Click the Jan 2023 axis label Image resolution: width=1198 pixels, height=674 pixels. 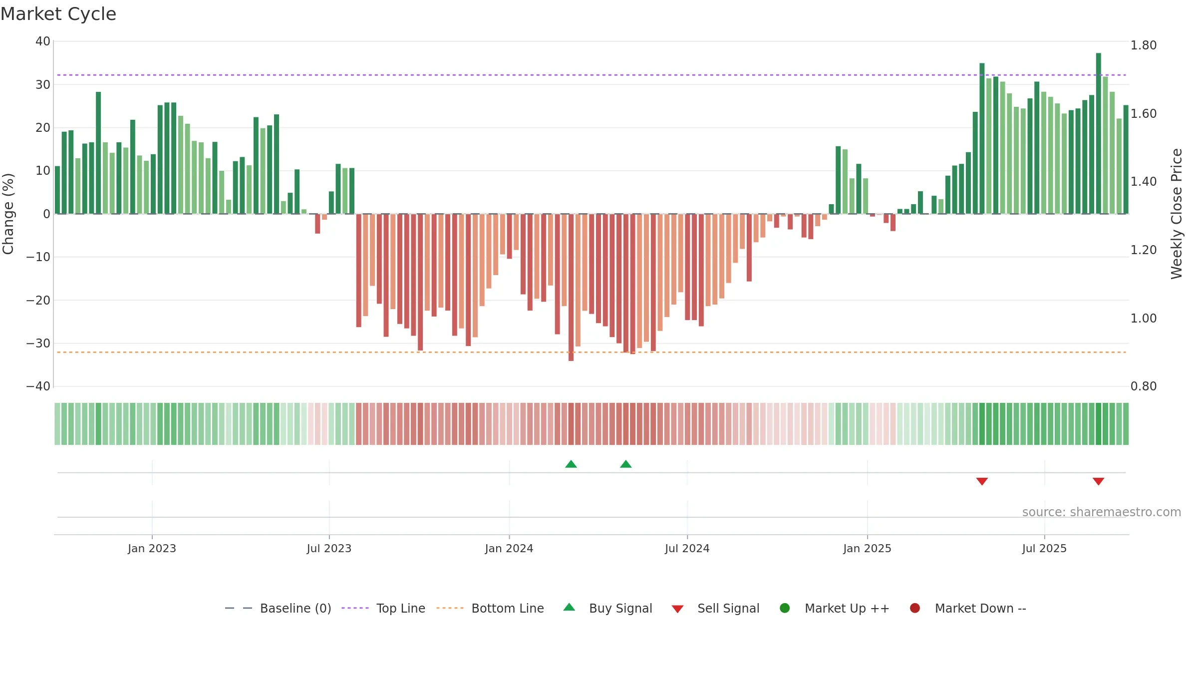tap(152, 549)
